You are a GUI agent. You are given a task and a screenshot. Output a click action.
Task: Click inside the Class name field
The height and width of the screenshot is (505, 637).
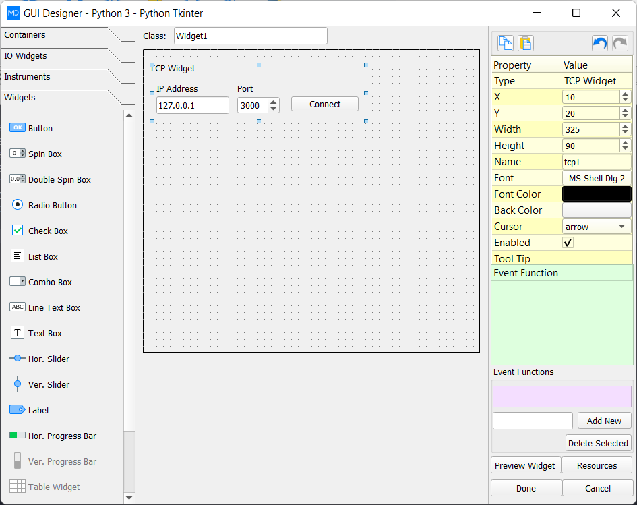point(249,36)
